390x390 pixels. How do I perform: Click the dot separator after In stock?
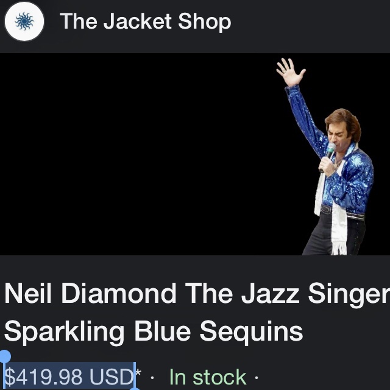[257, 378]
